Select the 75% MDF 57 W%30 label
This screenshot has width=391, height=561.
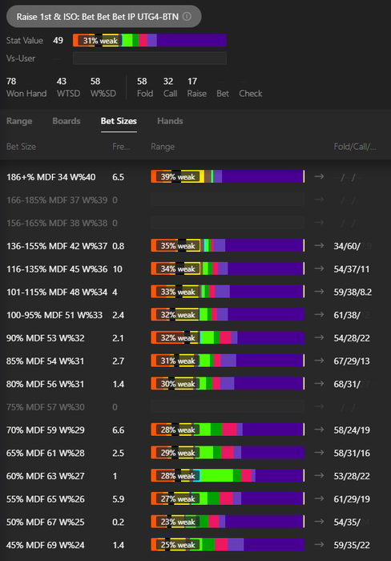[46, 407]
